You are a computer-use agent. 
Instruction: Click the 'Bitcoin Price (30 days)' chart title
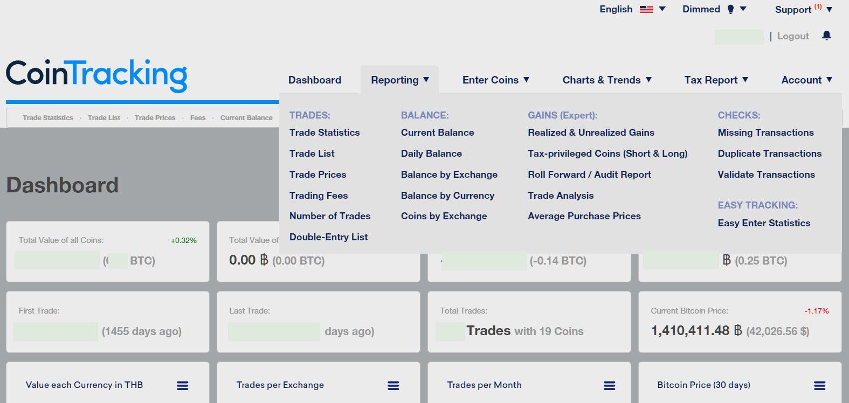click(x=704, y=385)
